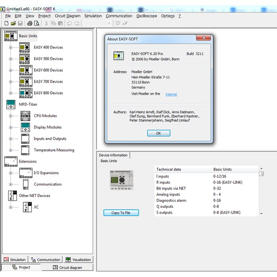Click the New file toolbar icon
Screen dimensions: 277x277
pyautogui.click(x=6, y=23)
